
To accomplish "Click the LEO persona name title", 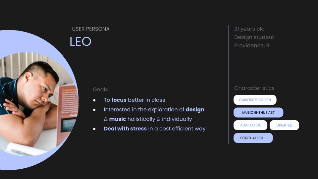I will click(x=80, y=42).
